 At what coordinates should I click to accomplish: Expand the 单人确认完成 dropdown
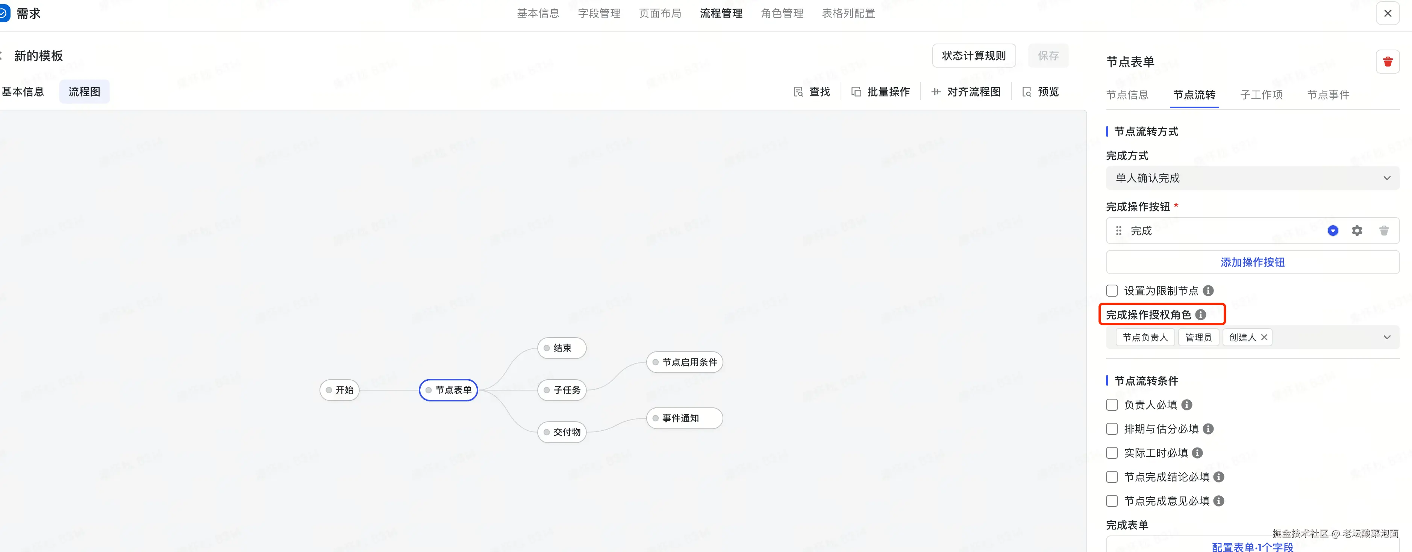tap(1252, 178)
